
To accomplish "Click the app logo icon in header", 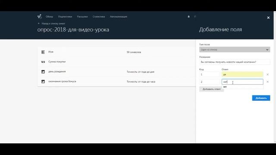I will click(x=39, y=16).
